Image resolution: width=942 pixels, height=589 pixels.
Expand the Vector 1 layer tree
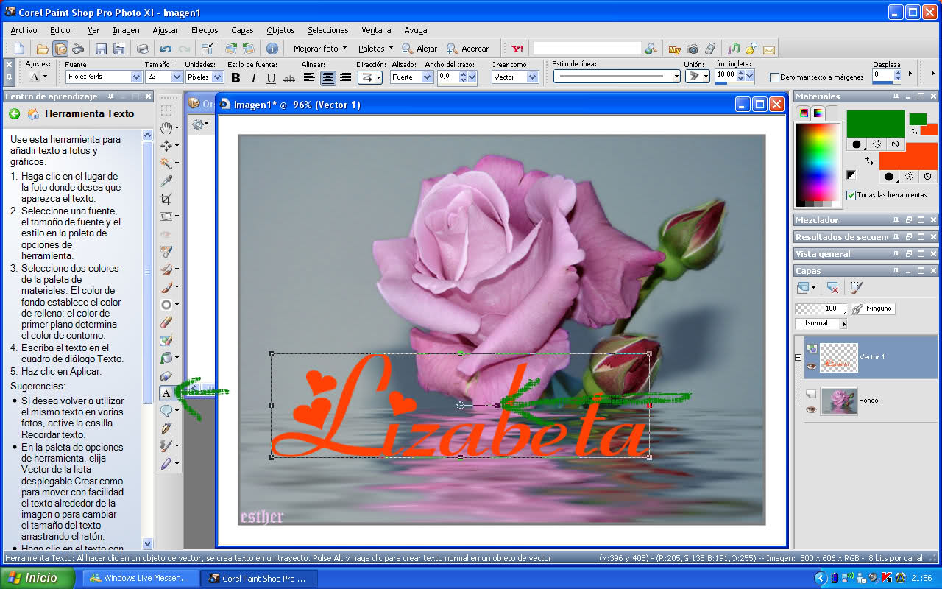click(x=798, y=358)
